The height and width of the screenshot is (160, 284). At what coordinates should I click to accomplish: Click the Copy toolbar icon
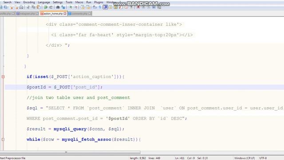coord(33,7)
